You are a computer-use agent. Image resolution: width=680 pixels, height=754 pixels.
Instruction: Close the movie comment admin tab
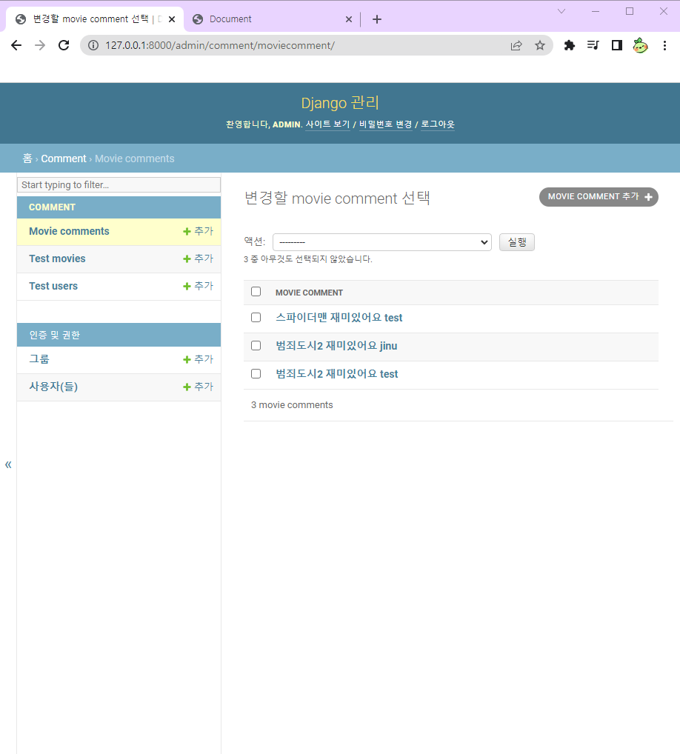172,19
